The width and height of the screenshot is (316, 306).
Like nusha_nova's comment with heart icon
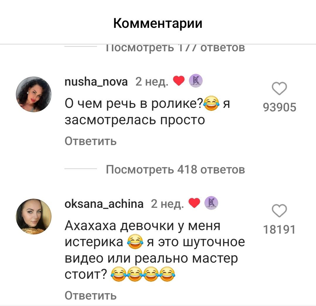pyautogui.click(x=279, y=89)
